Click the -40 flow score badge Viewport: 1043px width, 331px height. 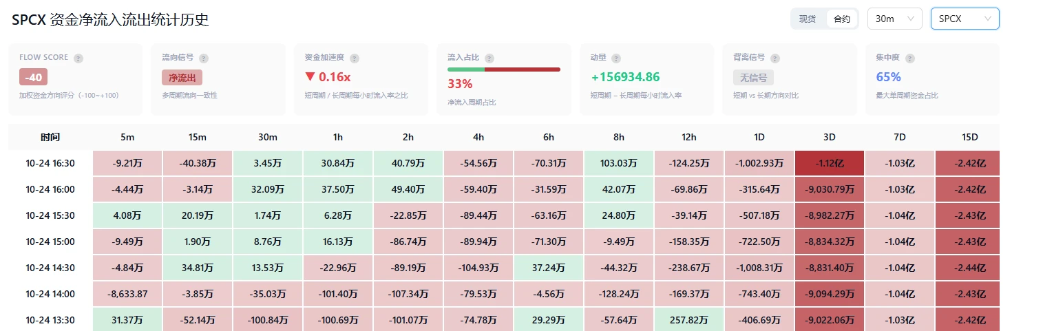[33, 77]
